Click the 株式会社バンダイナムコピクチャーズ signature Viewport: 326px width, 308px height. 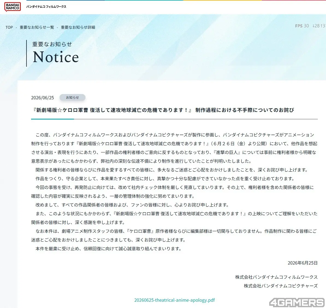pos(281,286)
